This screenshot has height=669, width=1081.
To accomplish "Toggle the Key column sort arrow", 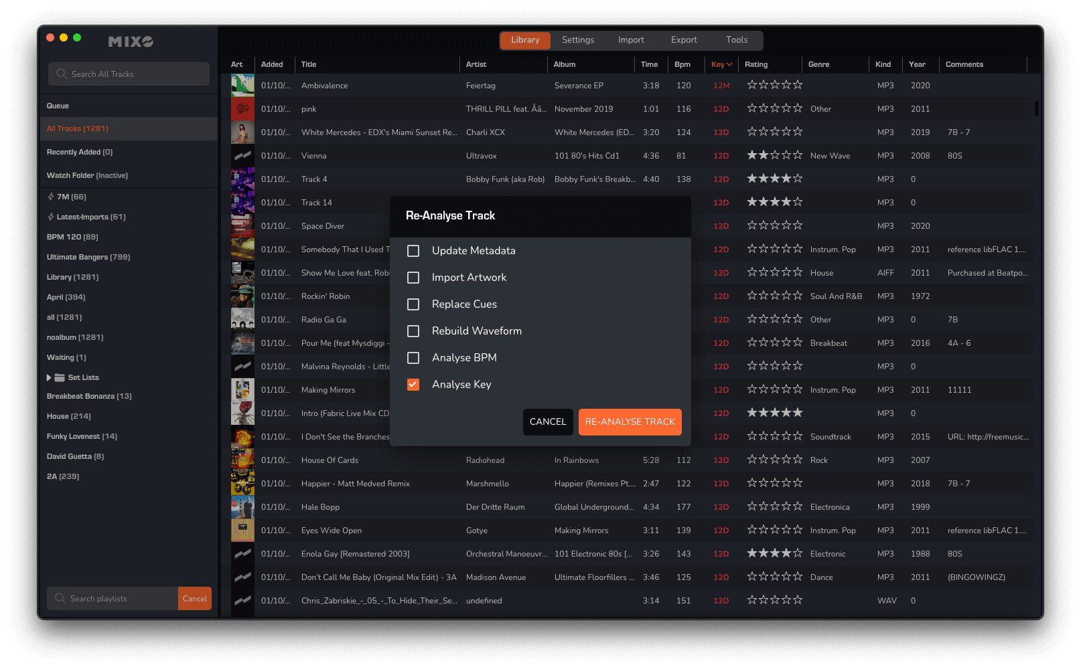I will tap(729, 64).
